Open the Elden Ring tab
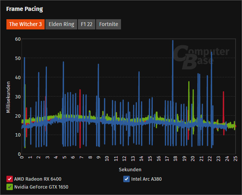242x195 pixels. pyautogui.click(x=61, y=24)
